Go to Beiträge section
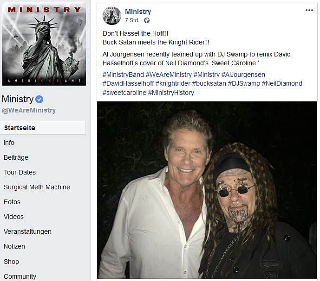The image size is (320, 281). coord(16,157)
